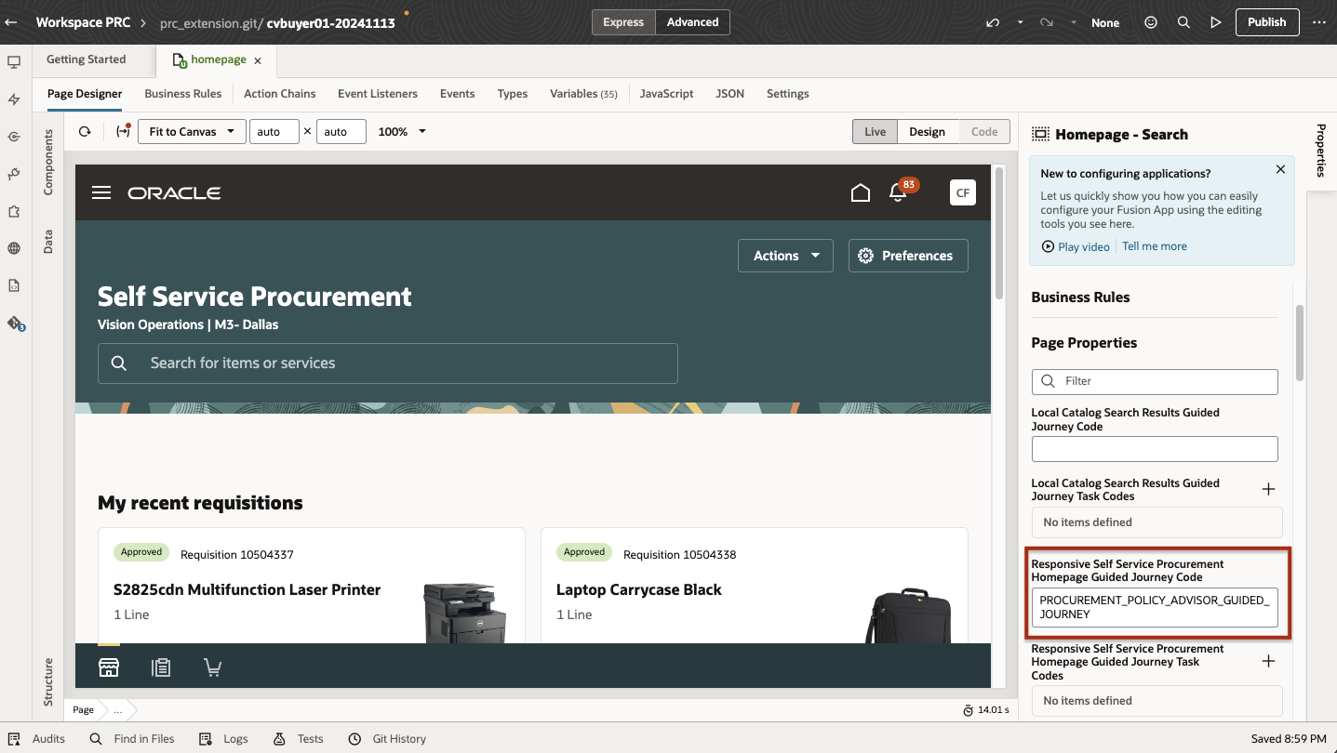The height and width of the screenshot is (753, 1337).
Task: Click the shopping cart icon
Action: (213, 667)
